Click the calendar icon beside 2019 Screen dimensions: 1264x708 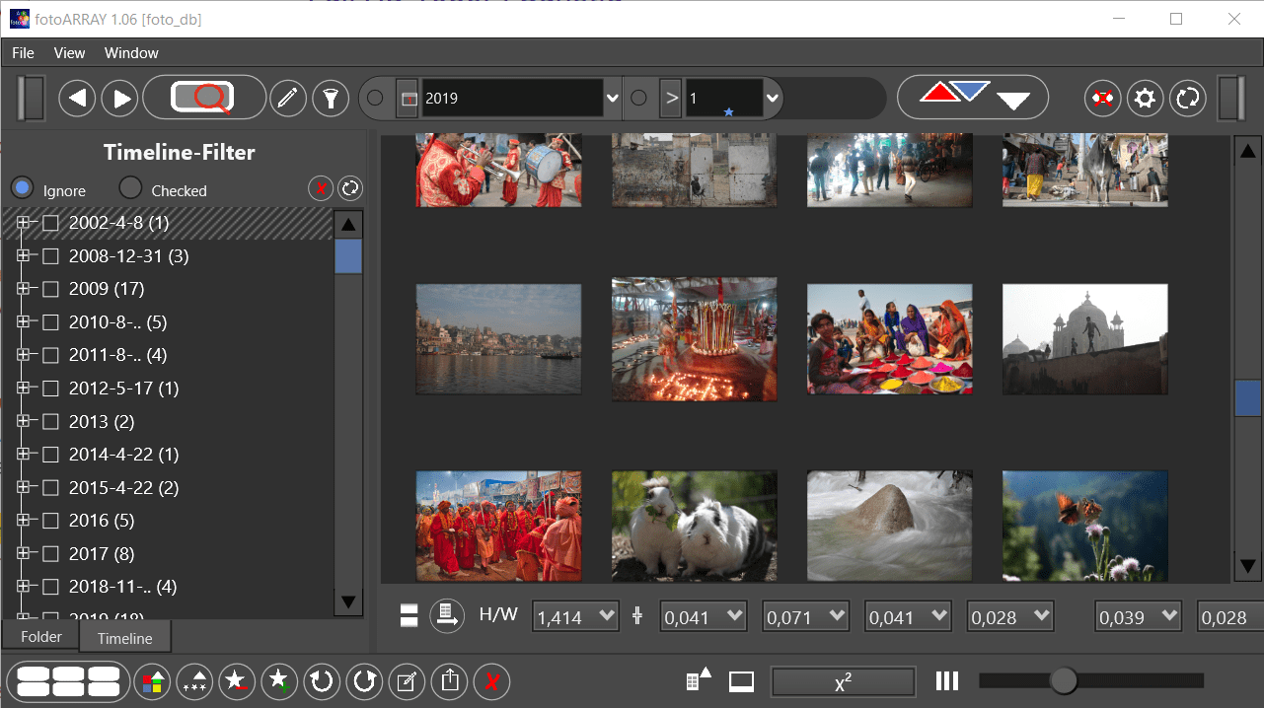click(408, 98)
